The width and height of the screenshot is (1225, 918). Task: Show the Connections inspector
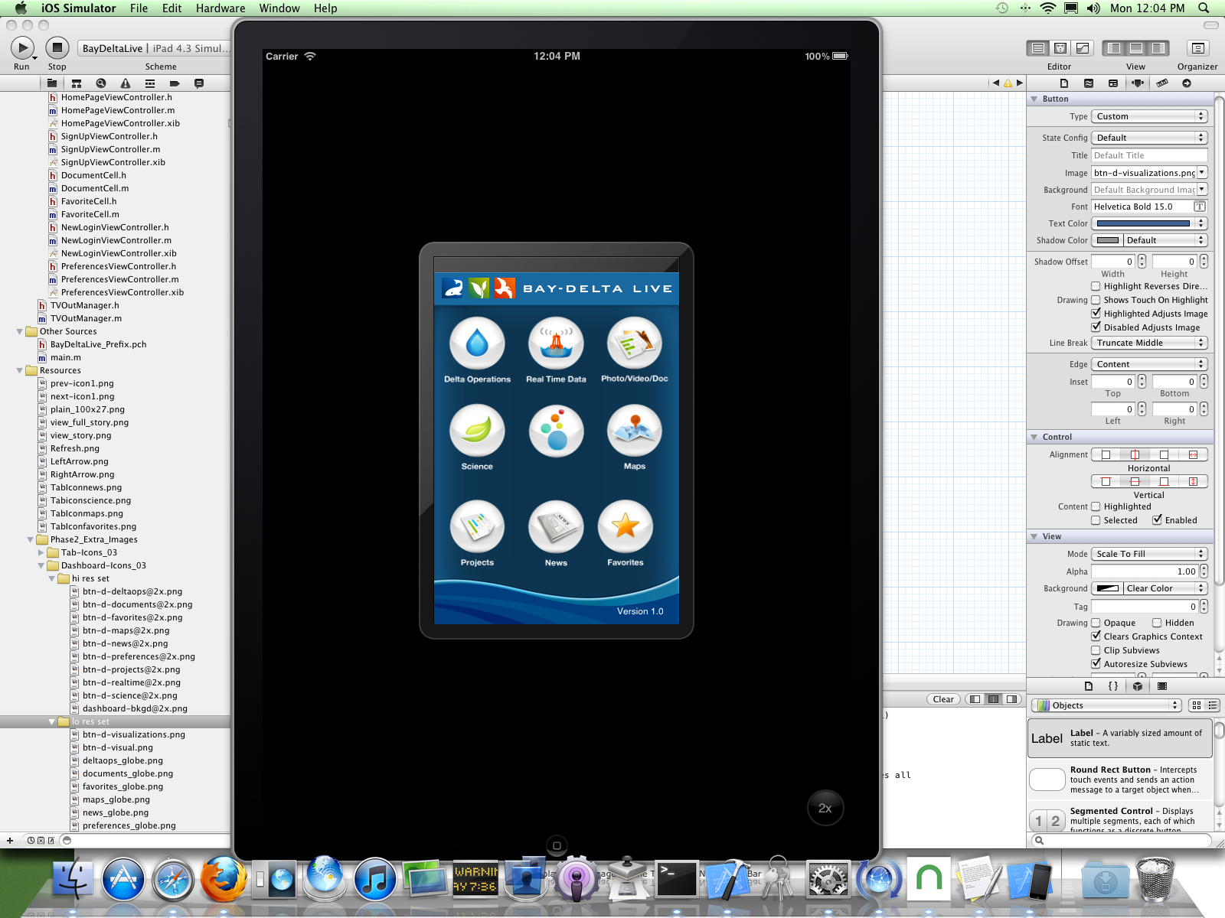(1187, 83)
